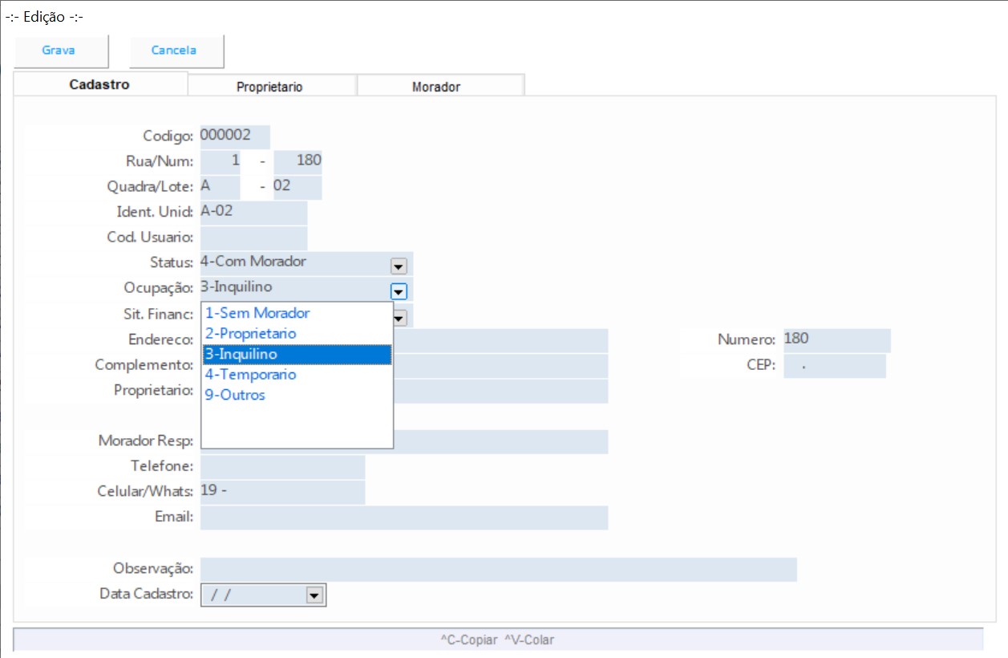The height and width of the screenshot is (658, 1008).
Task: Focus the Ident. Unid field with A-02
Action: (x=253, y=213)
